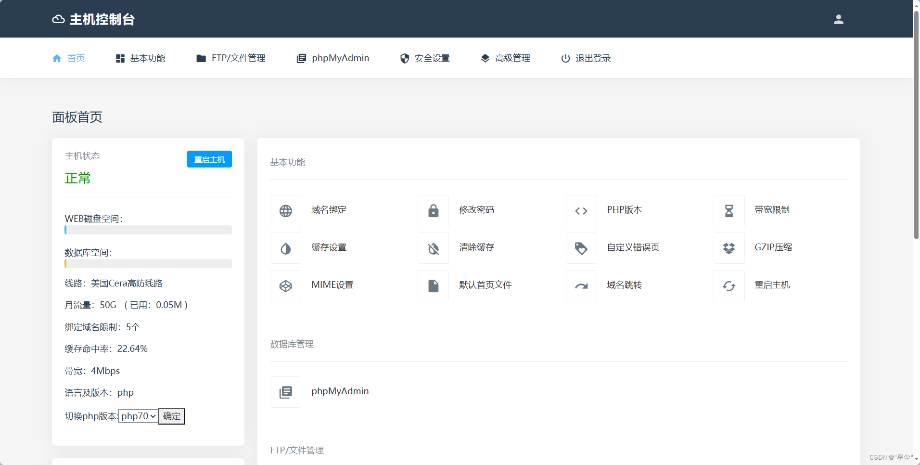The height and width of the screenshot is (465, 920).
Task: Click the globe icon for domain binding
Action: point(285,211)
